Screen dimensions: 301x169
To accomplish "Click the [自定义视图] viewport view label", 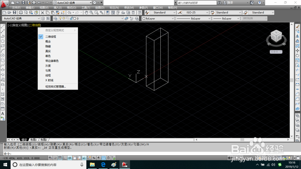I will click(x=20, y=25).
